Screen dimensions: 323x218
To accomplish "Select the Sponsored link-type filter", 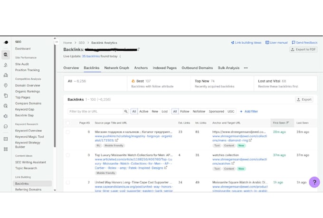I will (216, 111).
